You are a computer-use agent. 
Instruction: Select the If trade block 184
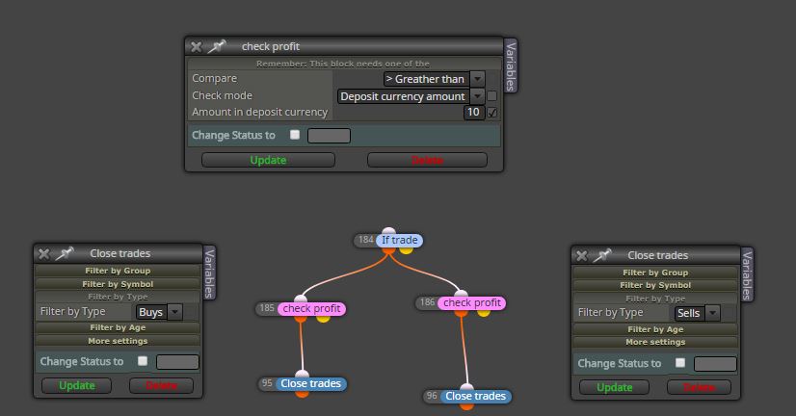point(400,240)
